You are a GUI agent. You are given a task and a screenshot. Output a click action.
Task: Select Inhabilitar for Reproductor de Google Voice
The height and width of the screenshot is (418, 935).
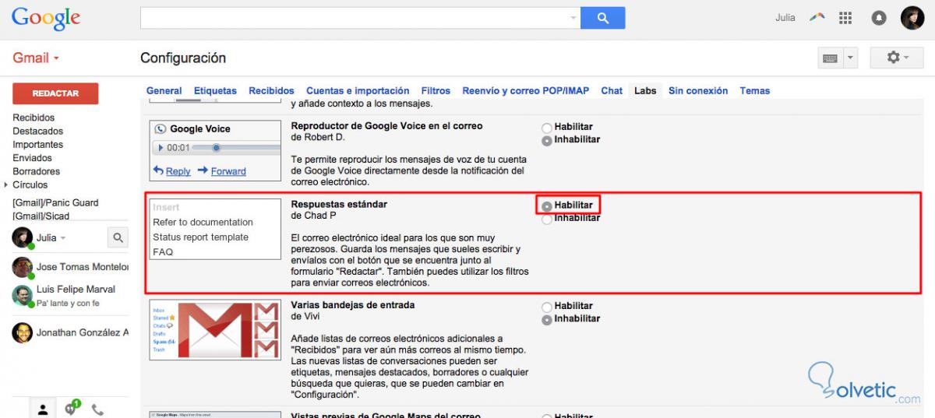pyautogui.click(x=547, y=140)
